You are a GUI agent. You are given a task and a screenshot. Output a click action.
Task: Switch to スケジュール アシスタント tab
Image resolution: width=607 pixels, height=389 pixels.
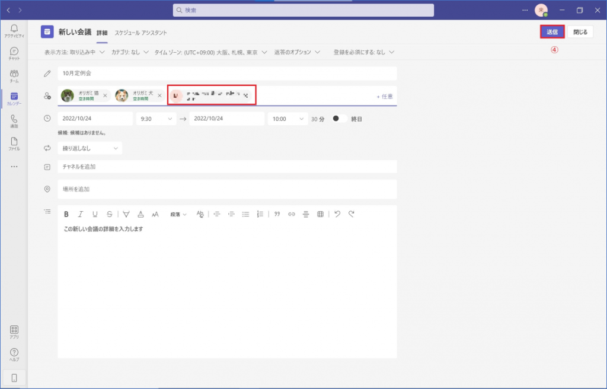140,33
